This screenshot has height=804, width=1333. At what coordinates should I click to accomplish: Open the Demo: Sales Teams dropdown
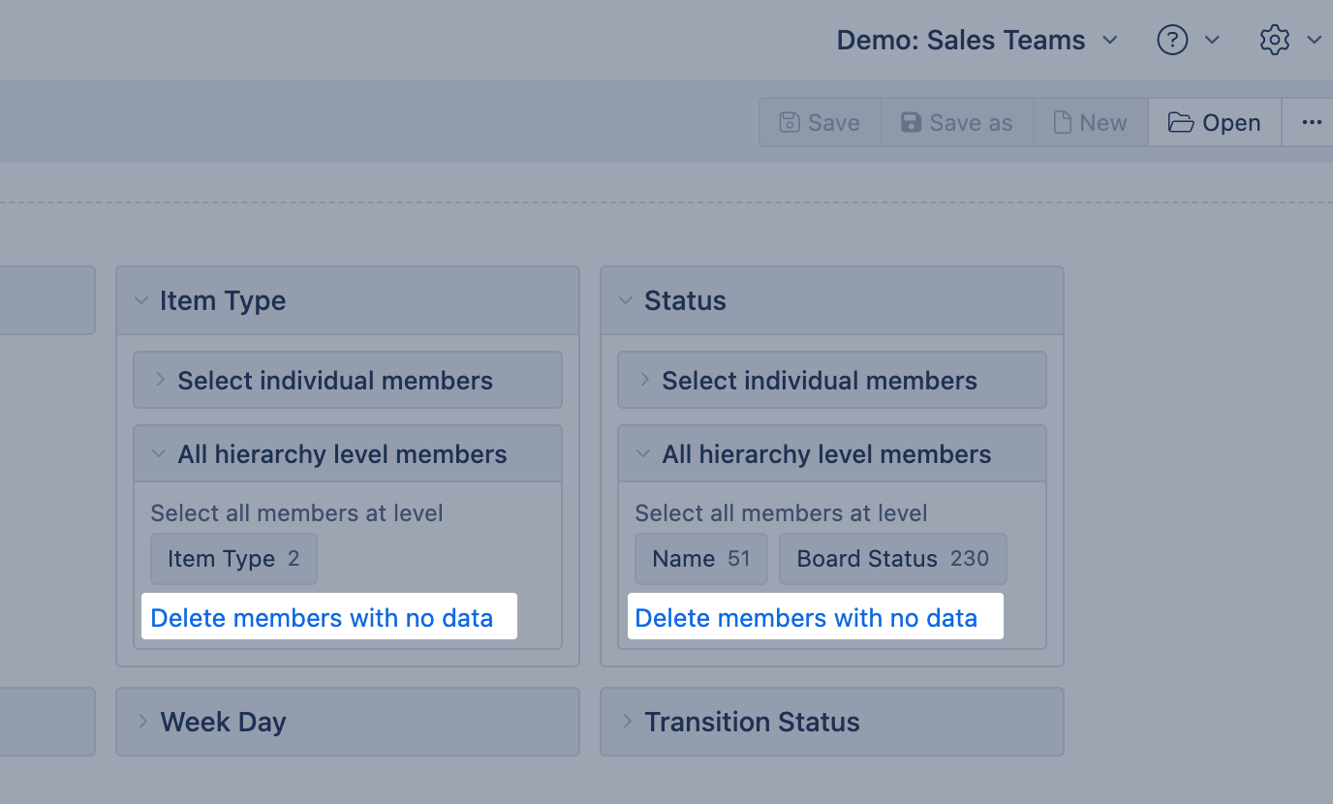coord(976,40)
